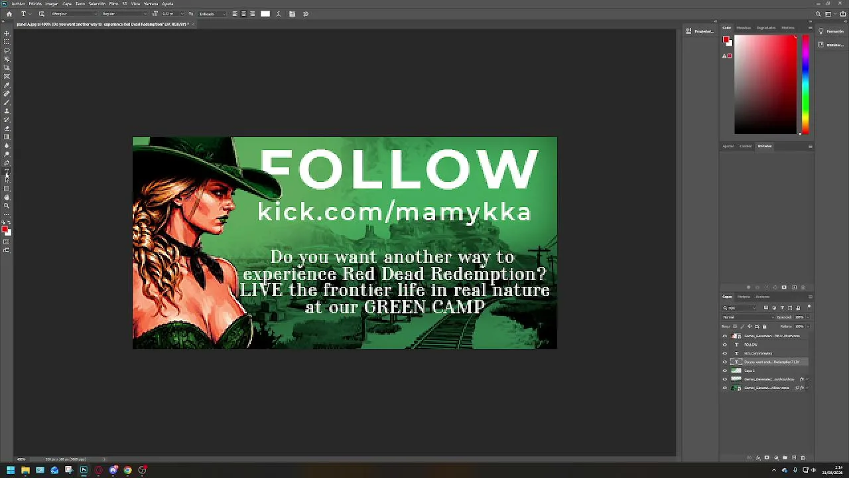Open the layer blend mode dropdown
Viewport: 849px width, 478px height.
tap(748, 317)
